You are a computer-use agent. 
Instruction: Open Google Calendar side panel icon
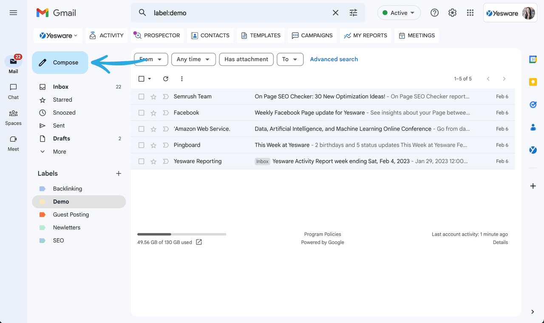coord(533,59)
